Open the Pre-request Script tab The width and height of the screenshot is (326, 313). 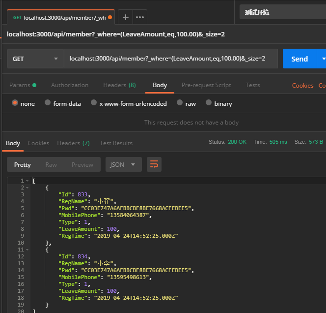click(x=206, y=85)
